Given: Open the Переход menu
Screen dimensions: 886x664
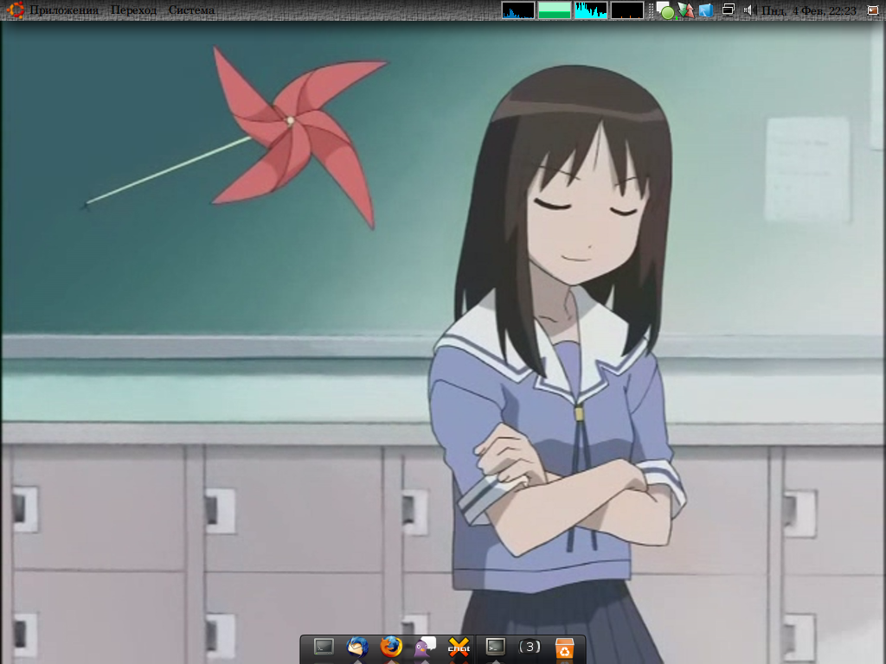Looking at the screenshot, I should point(133,10).
